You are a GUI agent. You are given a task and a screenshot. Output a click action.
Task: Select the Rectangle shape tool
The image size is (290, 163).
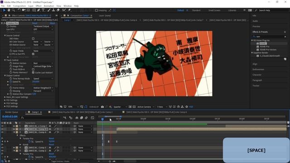(x=34, y=10)
